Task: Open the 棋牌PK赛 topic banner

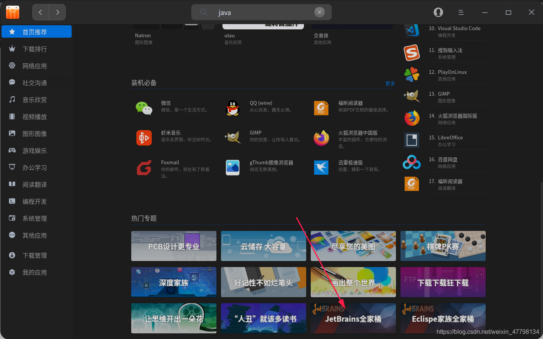Action: click(443, 246)
